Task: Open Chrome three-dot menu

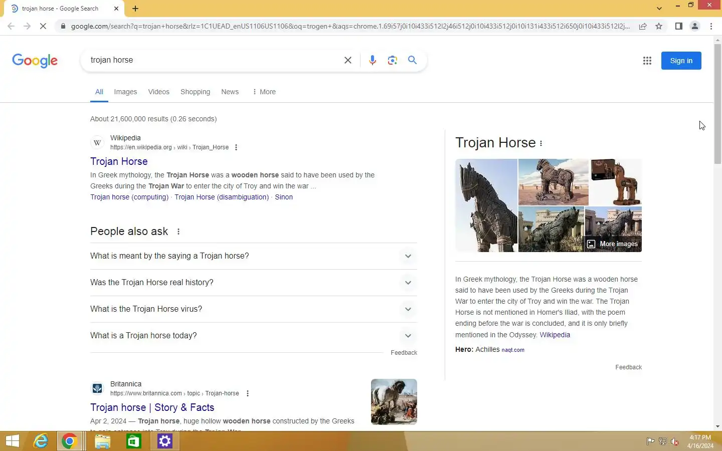Action: 711,26
